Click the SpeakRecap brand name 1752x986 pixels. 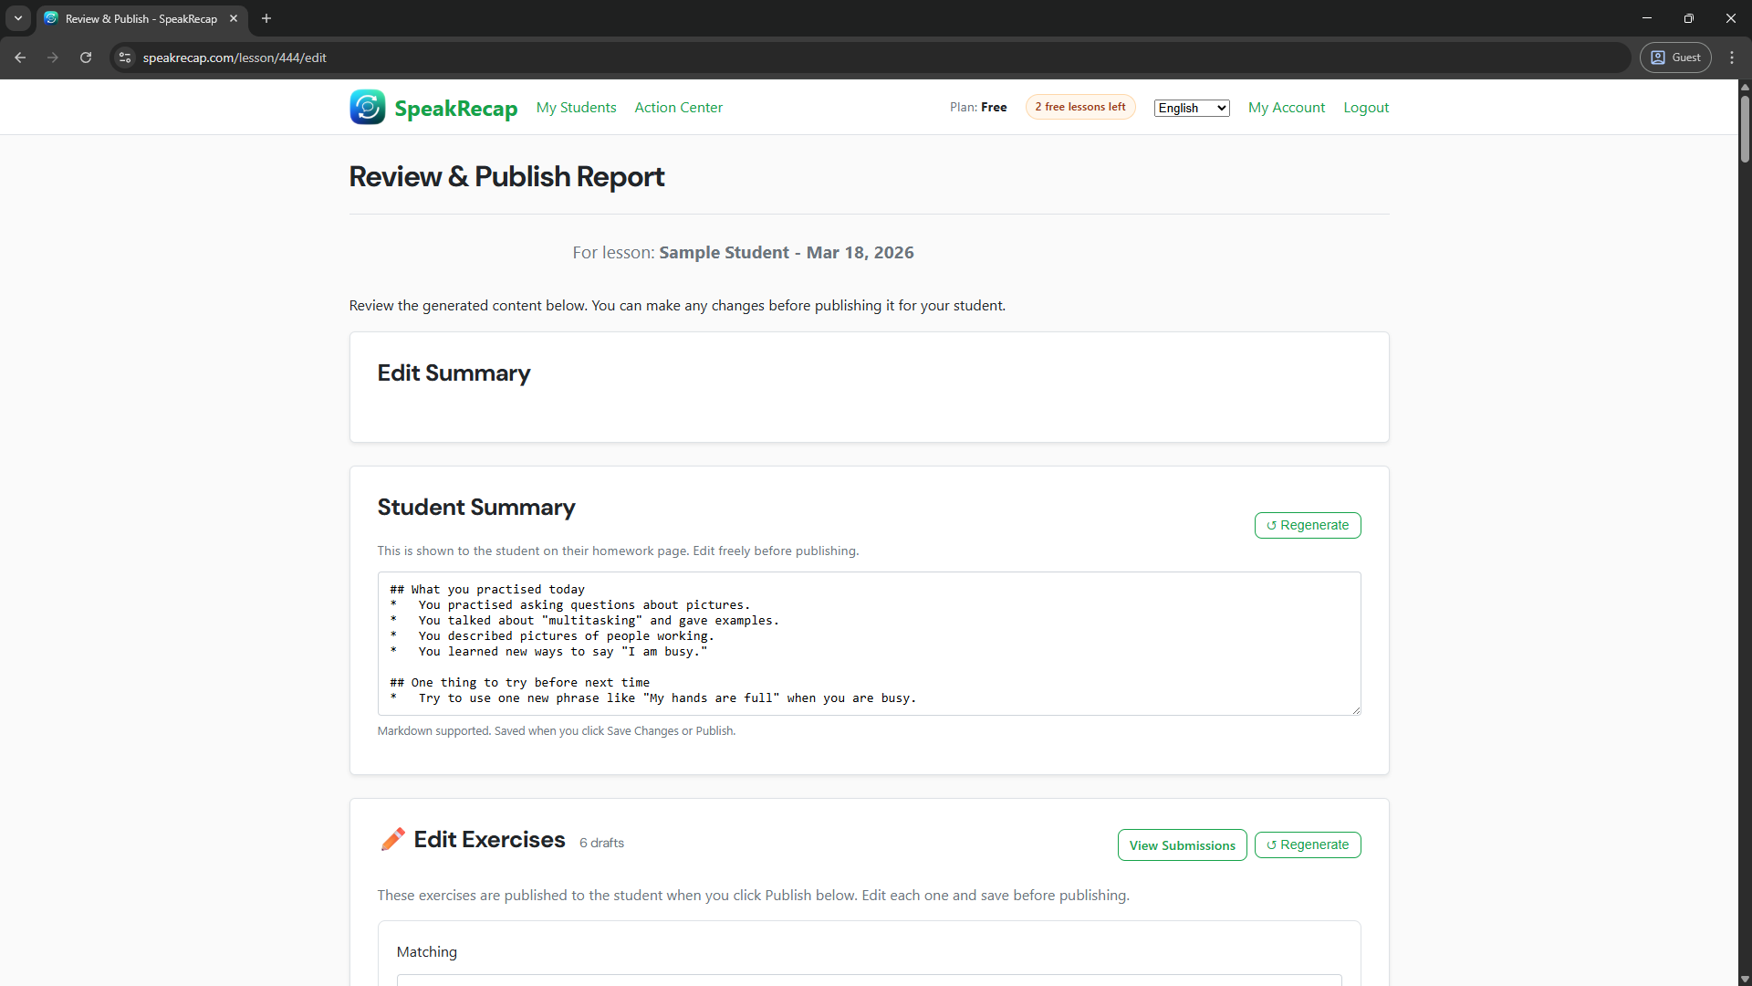(x=455, y=109)
